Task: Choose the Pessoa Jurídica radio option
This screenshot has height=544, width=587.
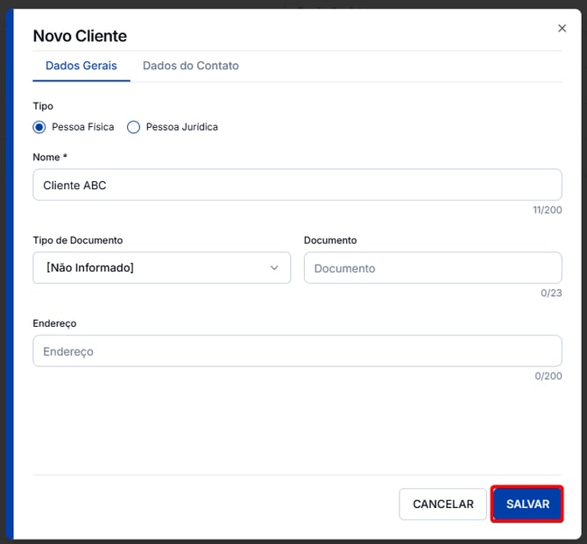Action: (133, 127)
